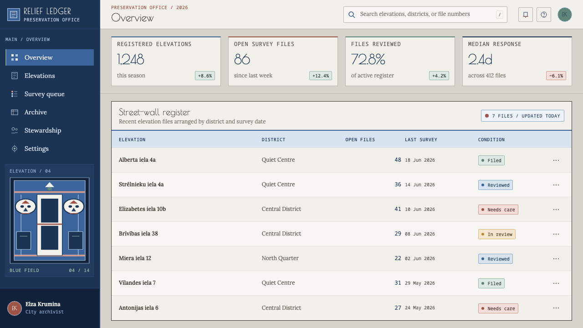583x328 pixels.
Task: Open the help question-mark icon
Action: 544,15
